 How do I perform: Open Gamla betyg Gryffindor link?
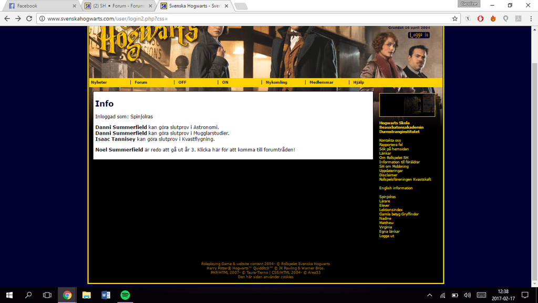coord(399,215)
